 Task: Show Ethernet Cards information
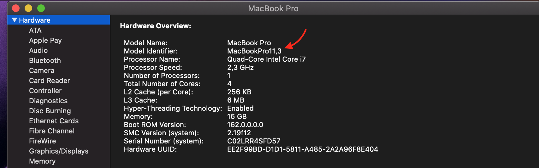coord(54,121)
